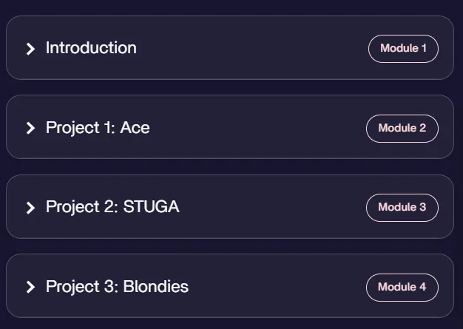Expand the Project 3: Blondies chevron
The height and width of the screenshot is (329, 463).
click(30, 287)
